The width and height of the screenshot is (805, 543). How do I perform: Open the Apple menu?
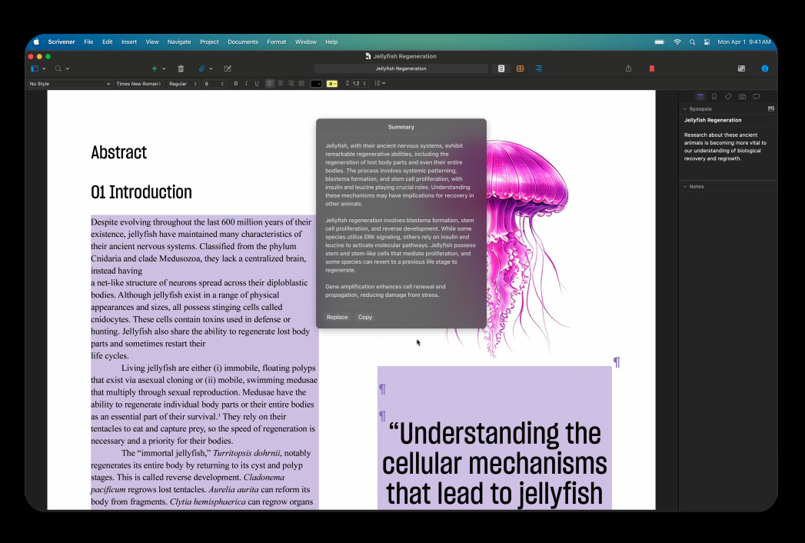tap(36, 42)
